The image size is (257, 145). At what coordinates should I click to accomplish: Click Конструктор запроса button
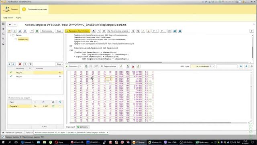118,31
